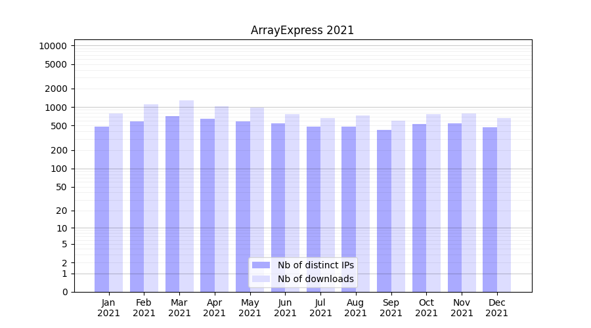Screen dimensions: 591x328
Task: Click the Jan 2021 distinct IPs bar
Action: pos(102,210)
